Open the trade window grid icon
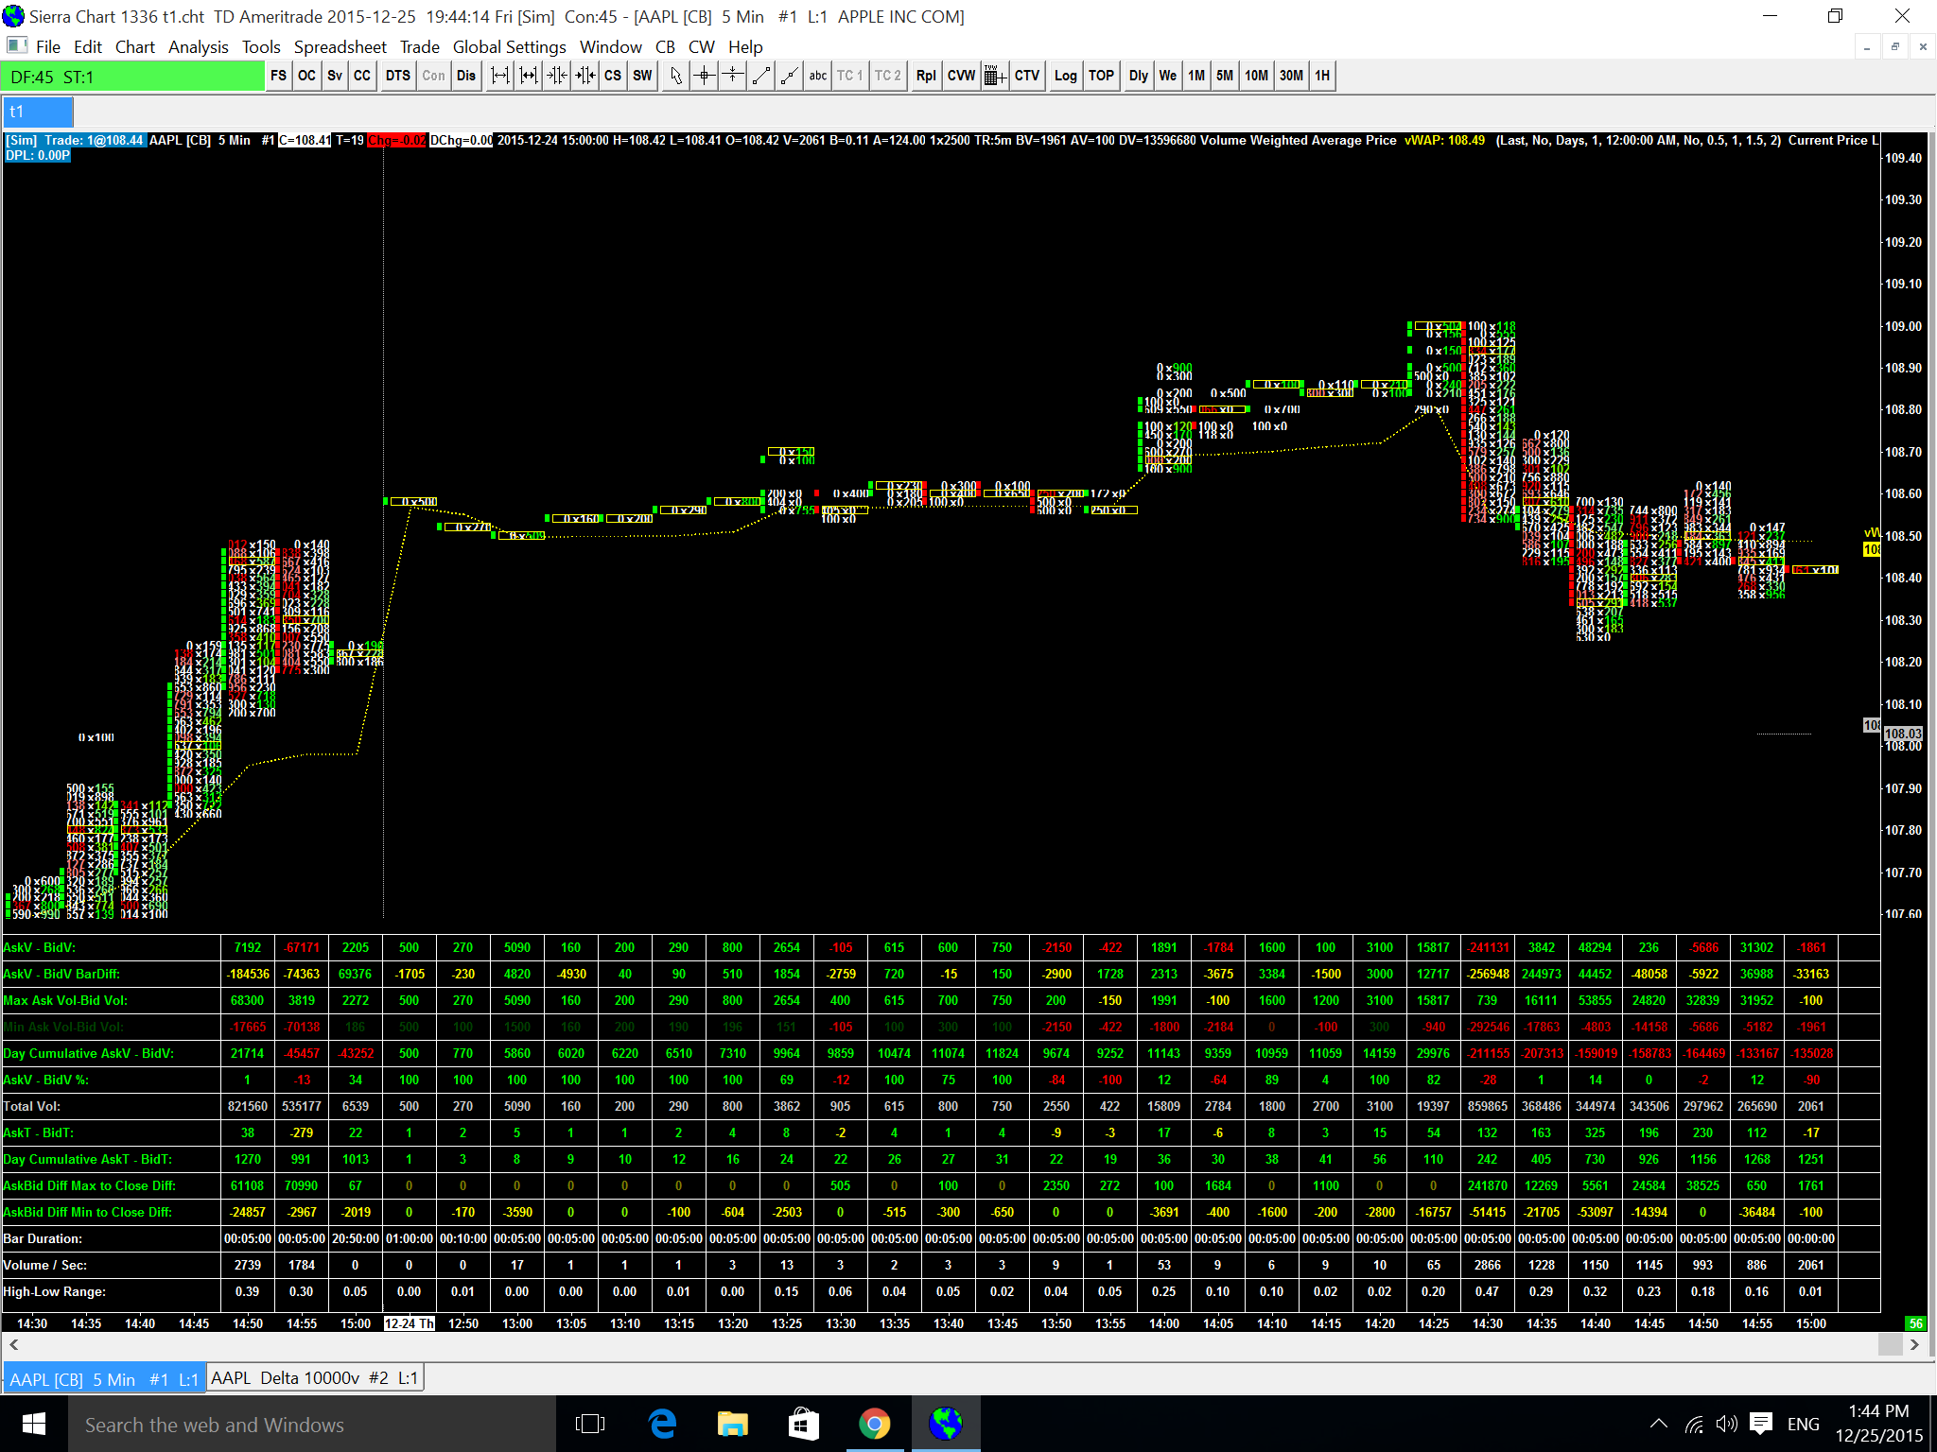This screenshot has height=1452, width=1937. [x=993, y=77]
